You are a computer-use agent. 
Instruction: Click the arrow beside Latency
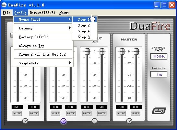pos(70,28)
